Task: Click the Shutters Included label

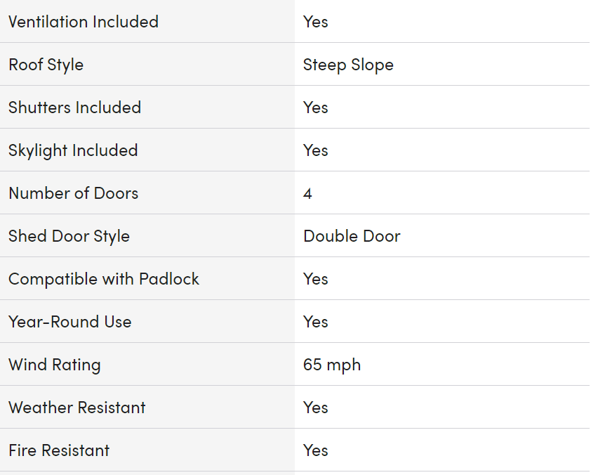Action: pos(74,108)
